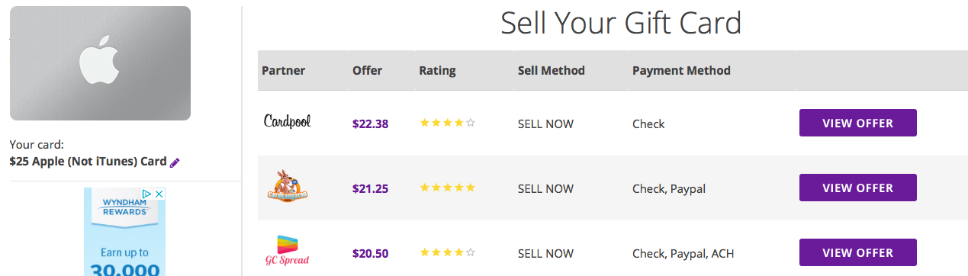Sort by the Rating column header
Viewport: 968px width, 276px height.
click(437, 70)
